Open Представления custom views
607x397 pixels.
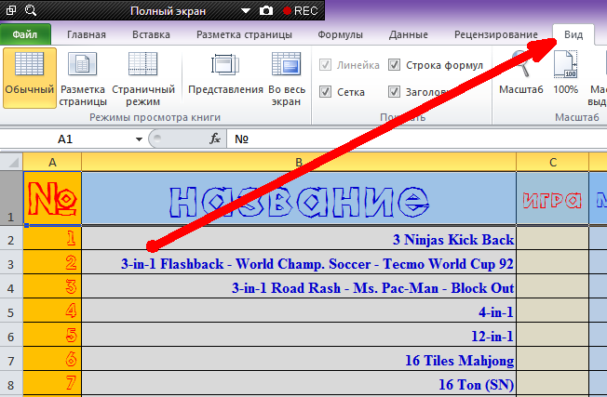225,74
